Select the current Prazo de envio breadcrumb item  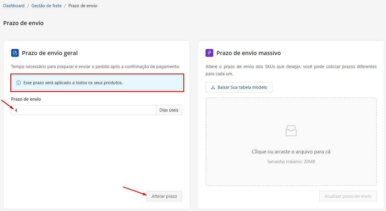(x=83, y=6)
